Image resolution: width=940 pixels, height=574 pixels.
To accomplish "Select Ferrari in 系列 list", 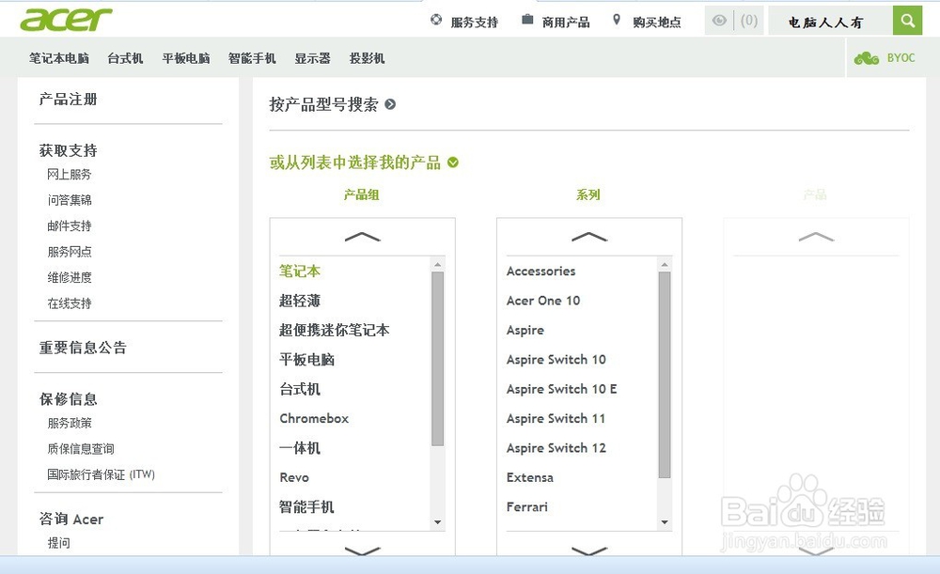I will 527,507.
